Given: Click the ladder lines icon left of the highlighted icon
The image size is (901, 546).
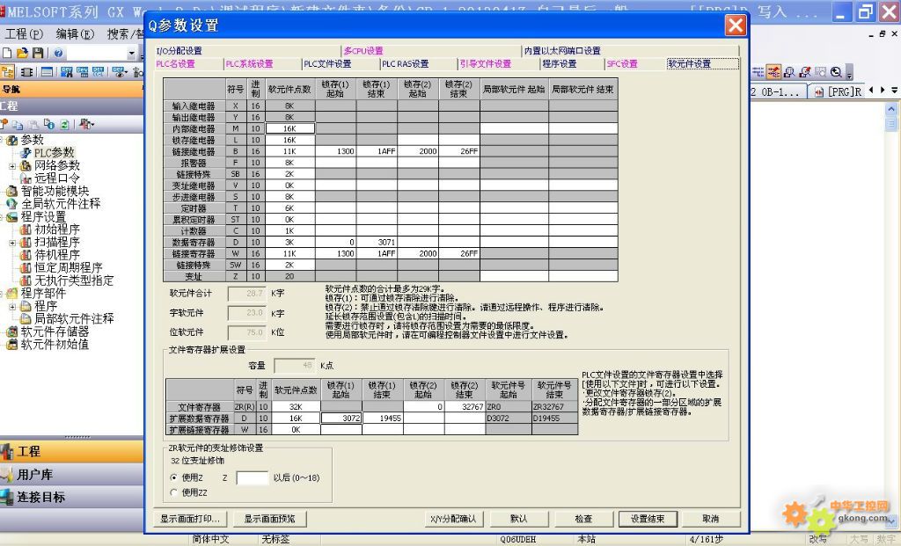Looking at the screenshot, I should pyautogui.click(x=758, y=72).
